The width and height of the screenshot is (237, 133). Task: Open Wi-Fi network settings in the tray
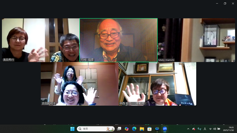(x=210, y=129)
